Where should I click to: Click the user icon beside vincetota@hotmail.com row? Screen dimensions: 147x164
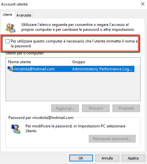pos(10,69)
